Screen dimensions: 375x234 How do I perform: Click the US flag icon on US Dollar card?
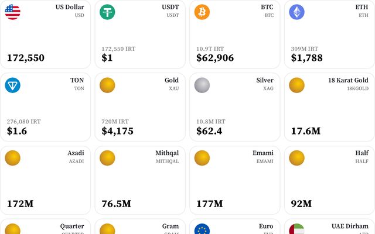coord(12,12)
